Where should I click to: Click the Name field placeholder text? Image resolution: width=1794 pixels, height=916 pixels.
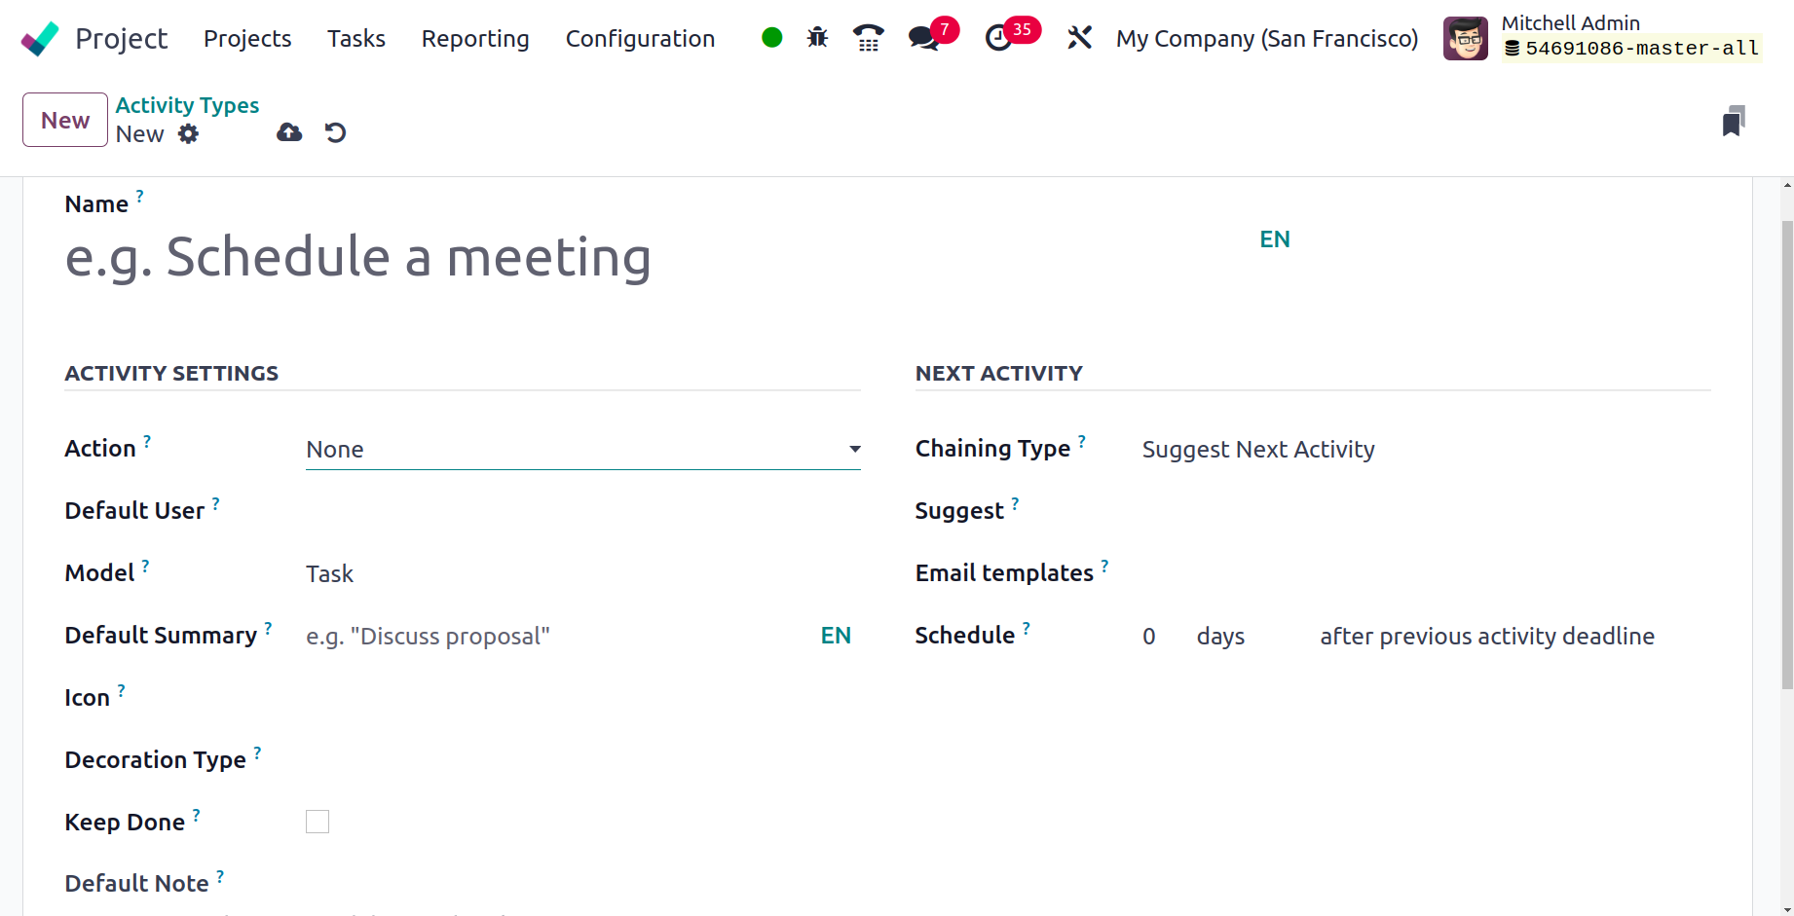coord(358,258)
